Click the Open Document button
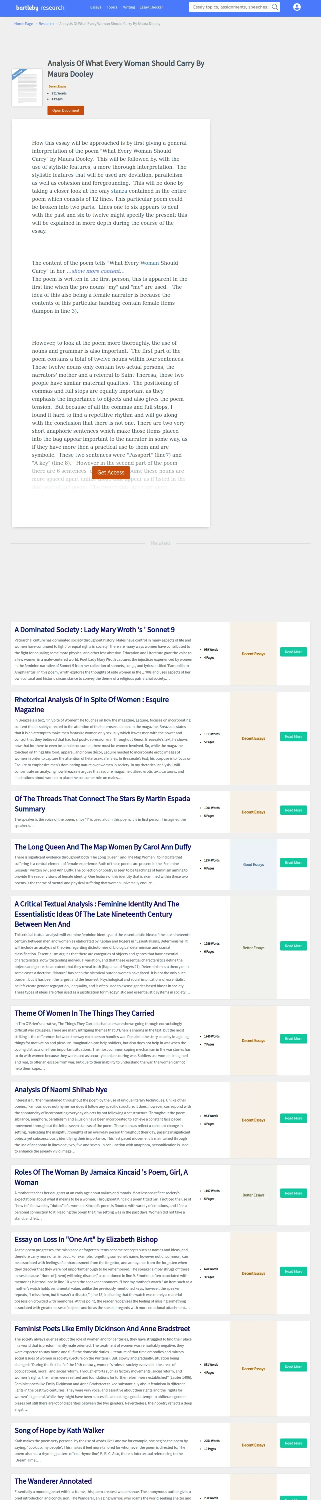The width and height of the screenshot is (321, 1500). [66, 110]
